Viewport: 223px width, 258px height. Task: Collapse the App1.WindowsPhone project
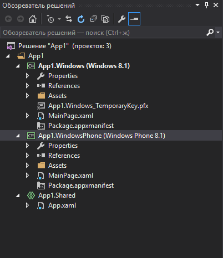18,136
